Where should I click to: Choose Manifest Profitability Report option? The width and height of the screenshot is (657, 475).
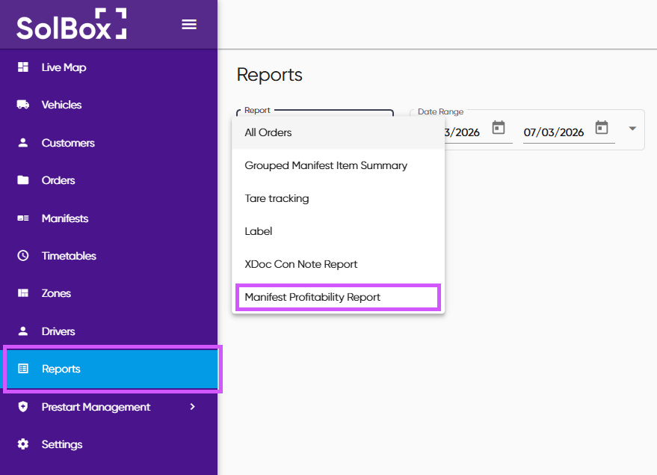(x=312, y=297)
